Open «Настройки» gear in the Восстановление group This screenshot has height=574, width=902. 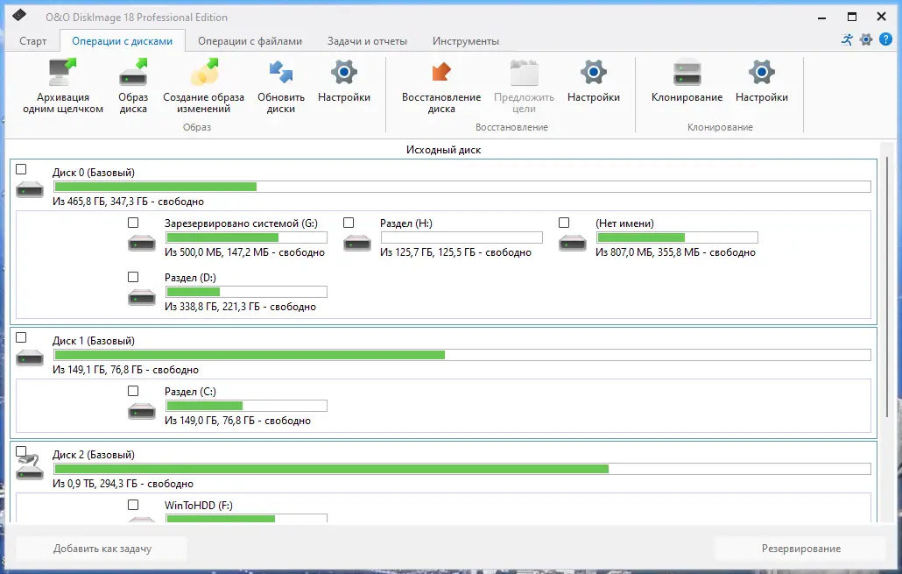(594, 81)
